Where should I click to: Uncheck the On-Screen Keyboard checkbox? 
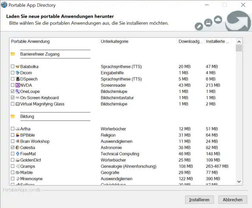coord(13,98)
